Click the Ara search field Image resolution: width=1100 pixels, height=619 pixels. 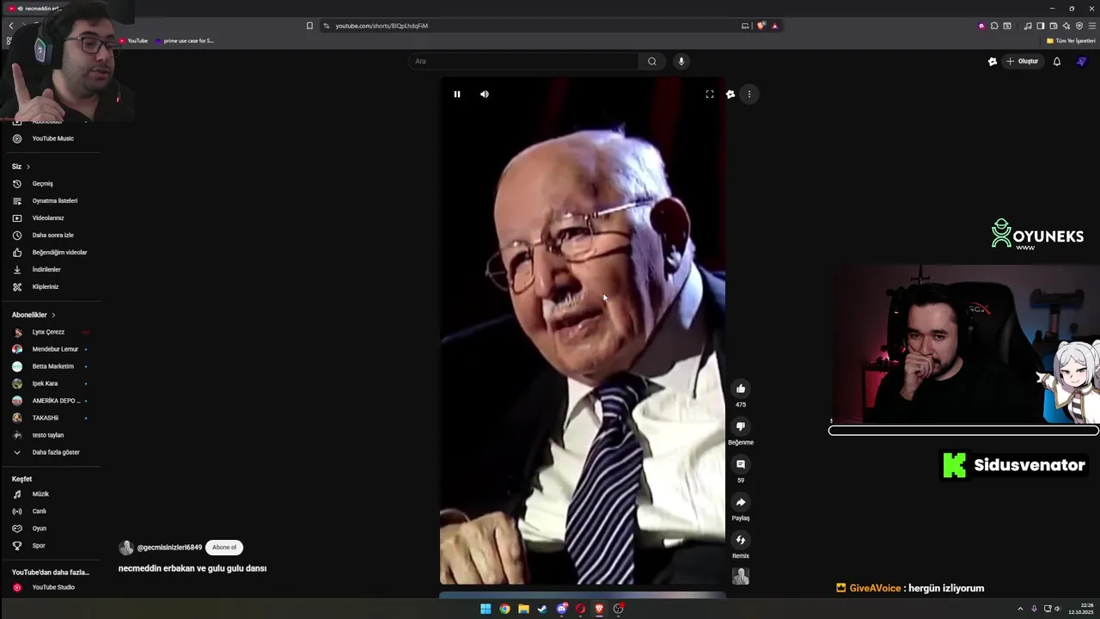tap(523, 61)
